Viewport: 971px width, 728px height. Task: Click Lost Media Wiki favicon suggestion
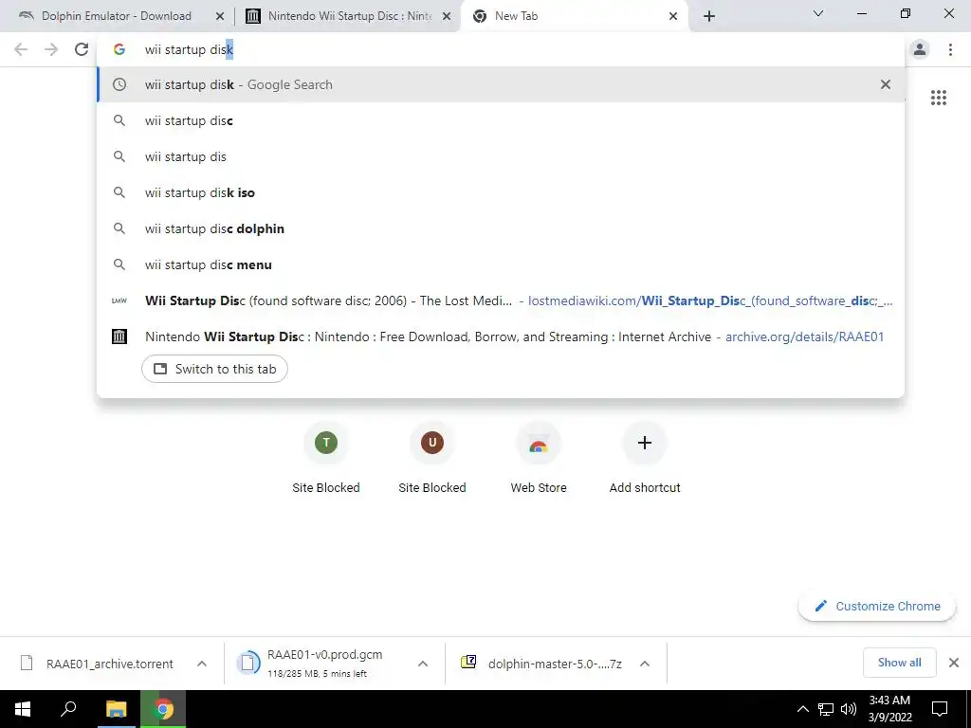coord(119,300)
